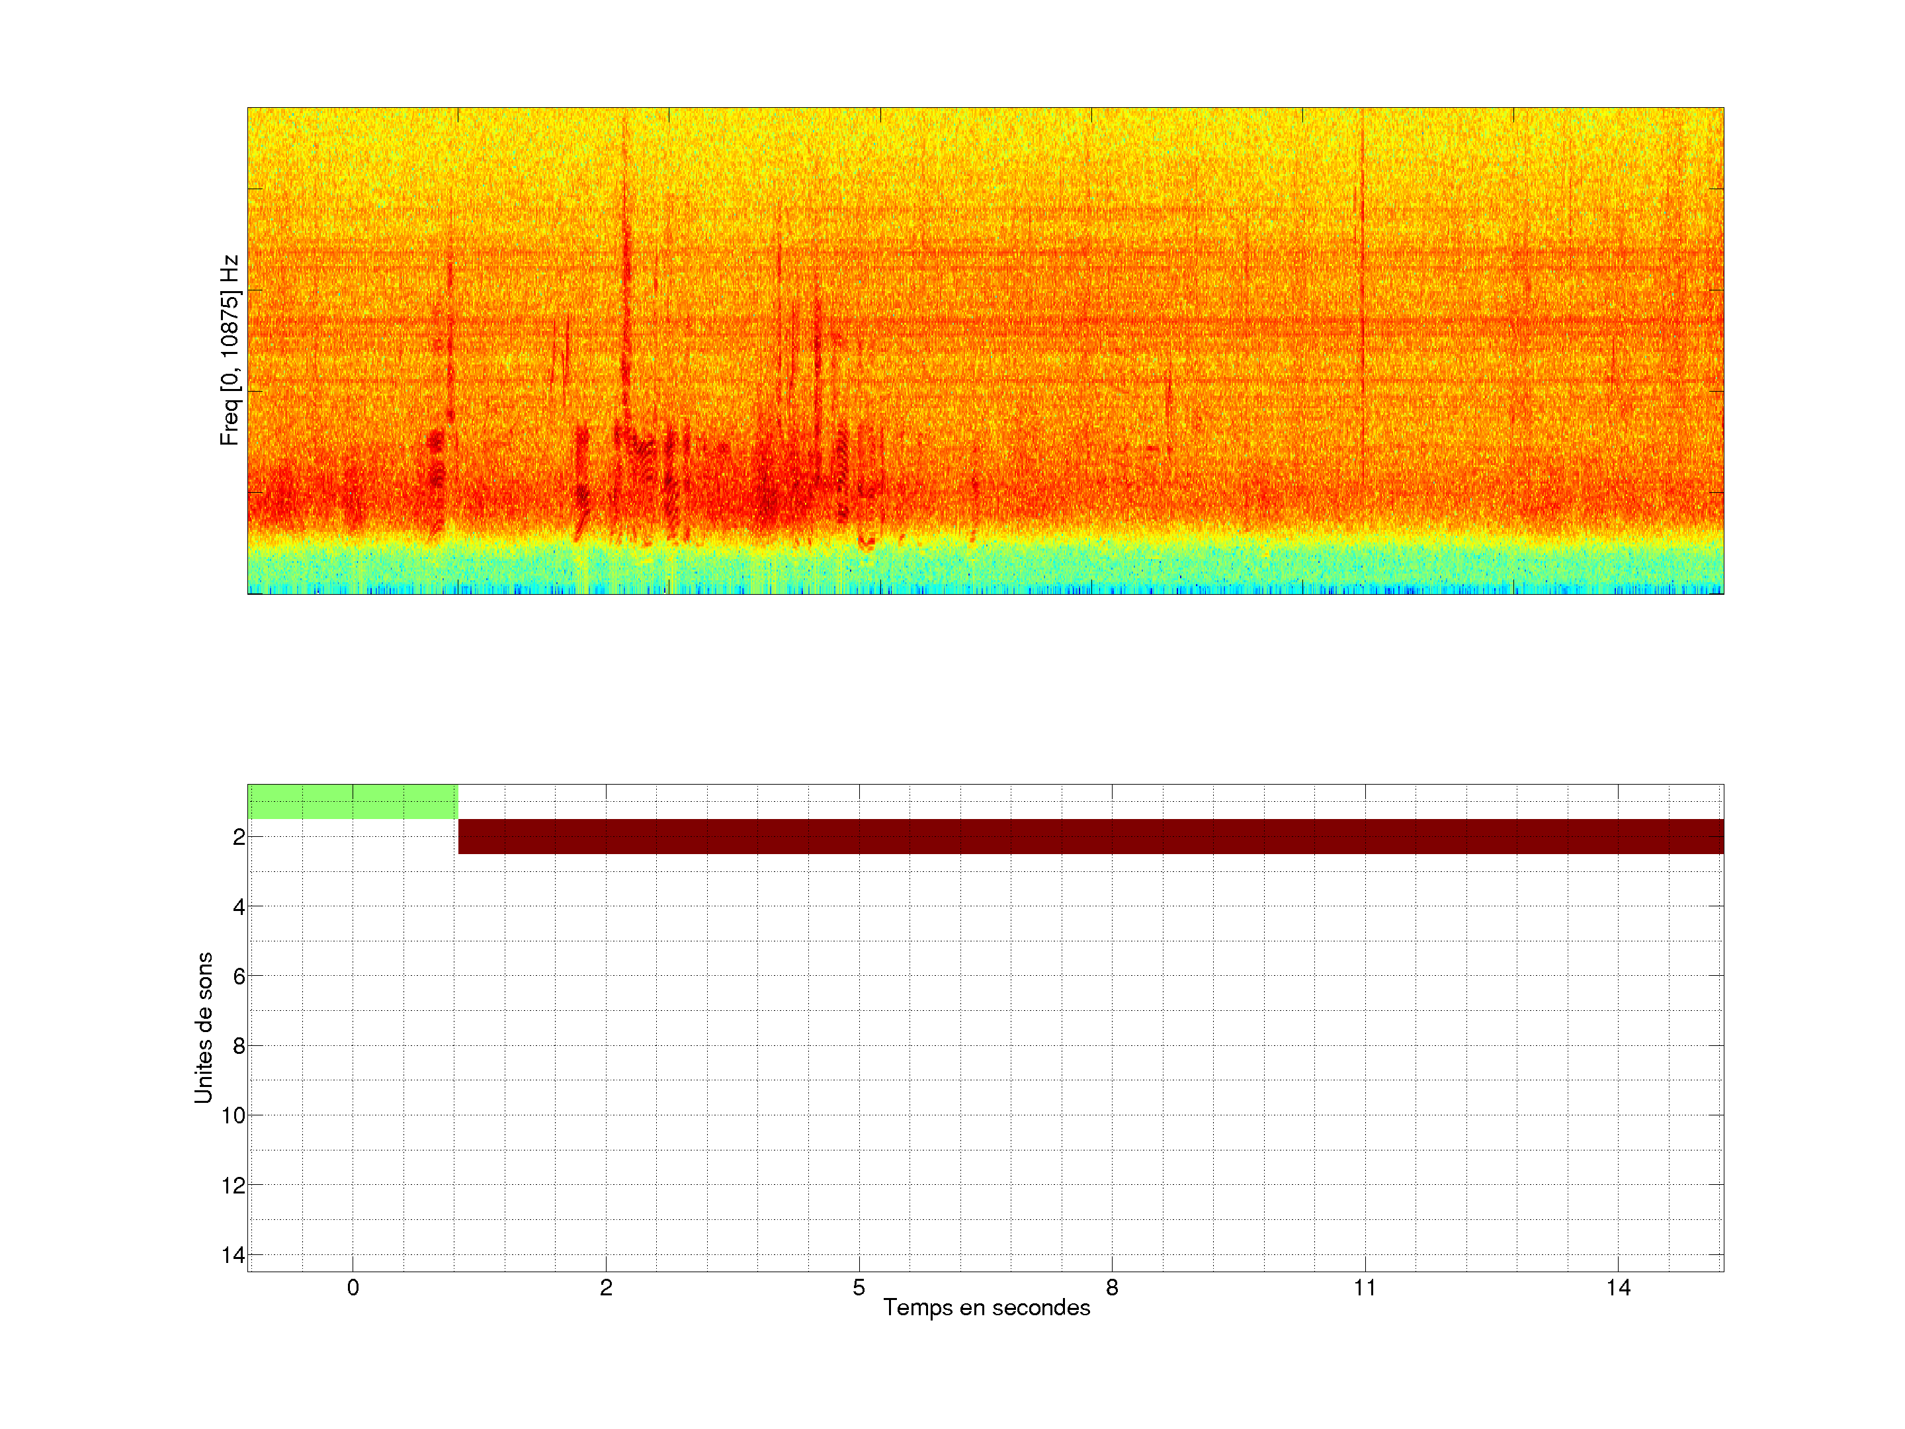Click y-axis tick label 2 on lower plot
Screen dimensions: 1905x1429
click(x=239, y=838)
